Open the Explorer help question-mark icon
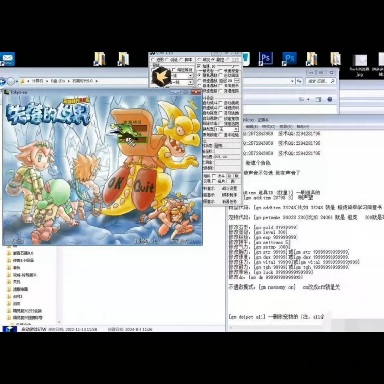Screen dimensions: 384x384 (x=330, y=99)
